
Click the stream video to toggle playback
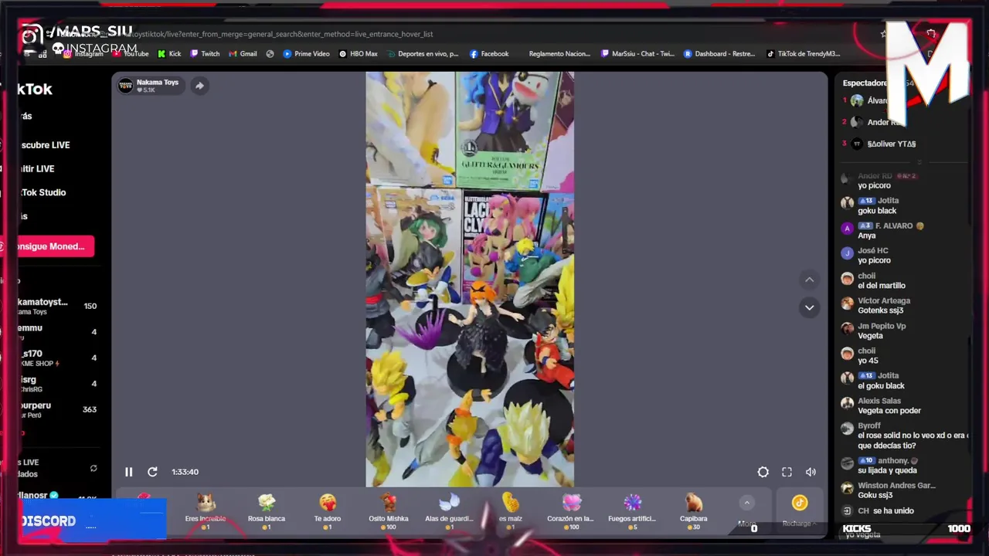(470, 280)
